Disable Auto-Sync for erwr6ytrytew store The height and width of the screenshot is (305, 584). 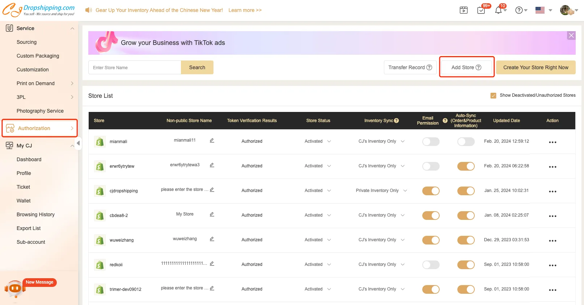click(466, 166)
